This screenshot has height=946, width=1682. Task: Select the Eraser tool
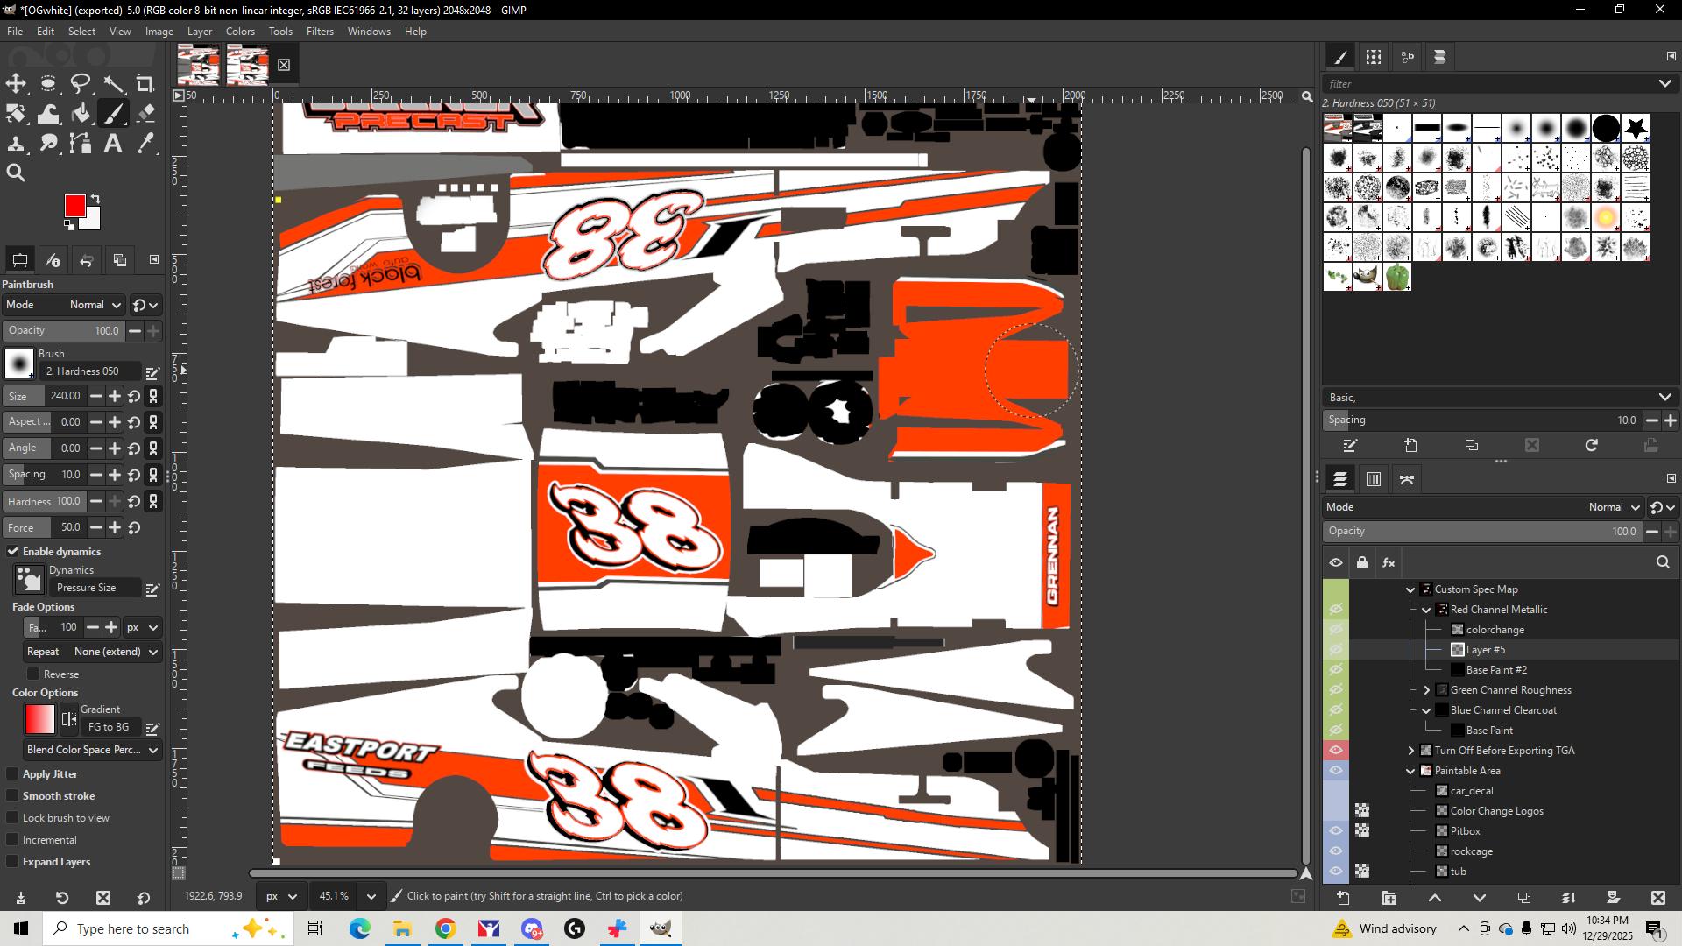click(x=146, y=113)
